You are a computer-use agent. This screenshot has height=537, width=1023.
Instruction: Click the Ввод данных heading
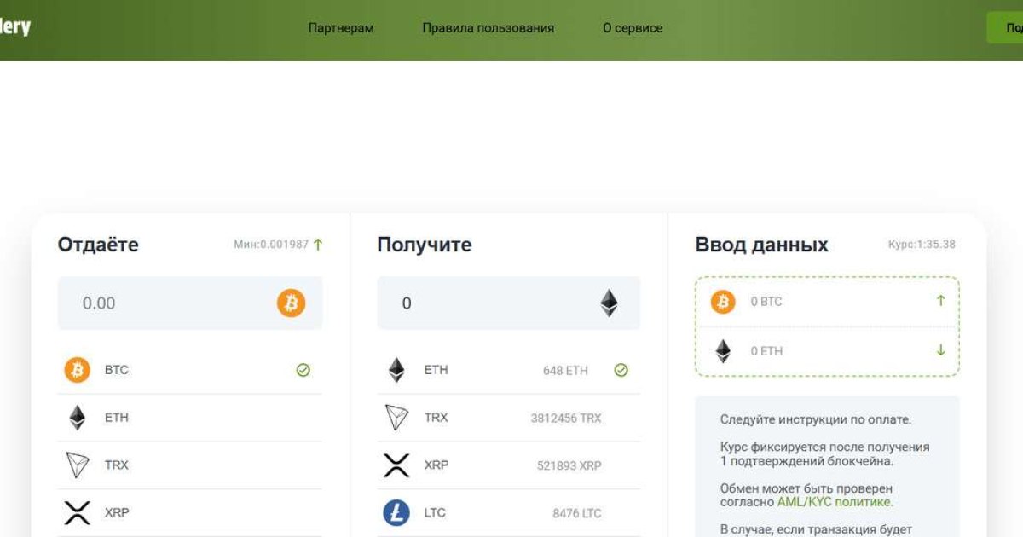pyautogui.click(x=762, y=245)
